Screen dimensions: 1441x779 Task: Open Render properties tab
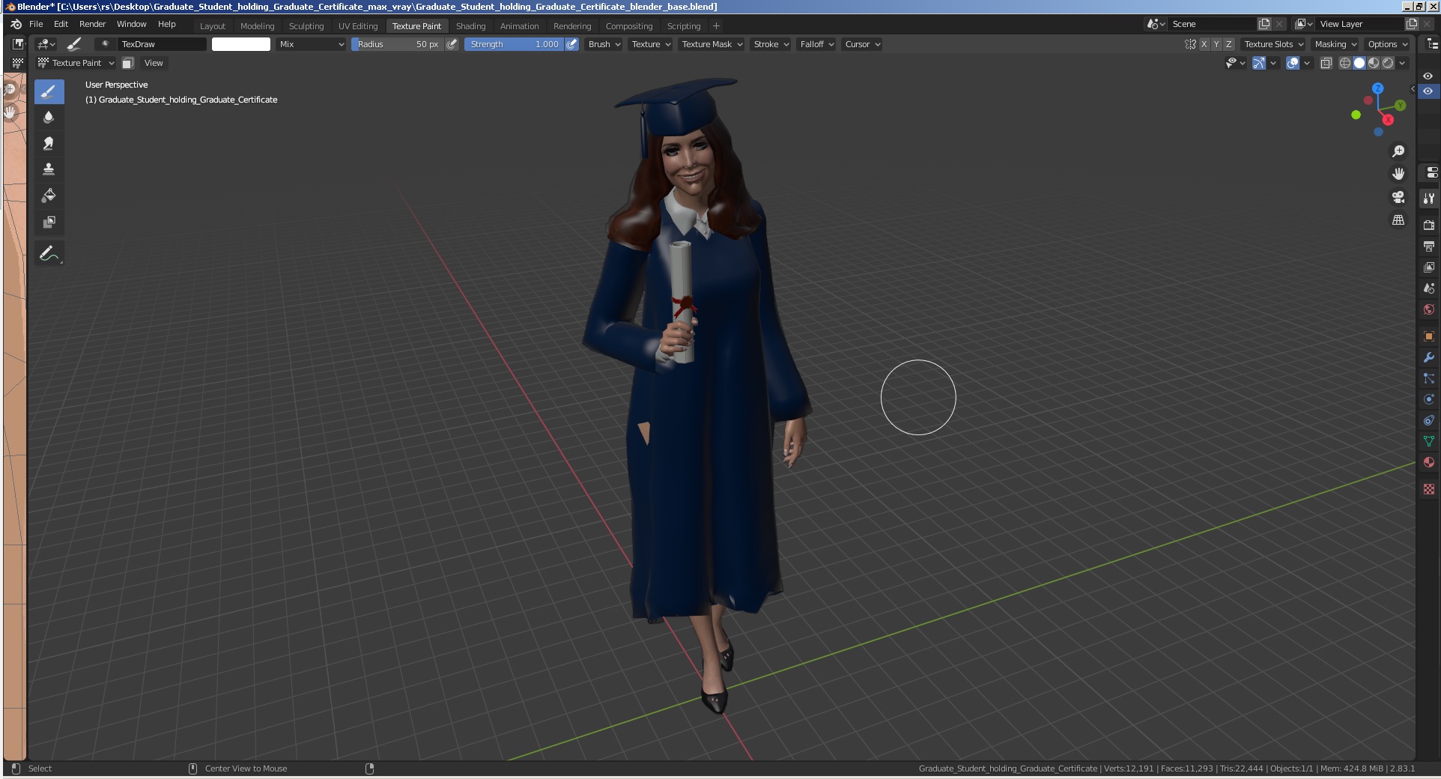1429,225
